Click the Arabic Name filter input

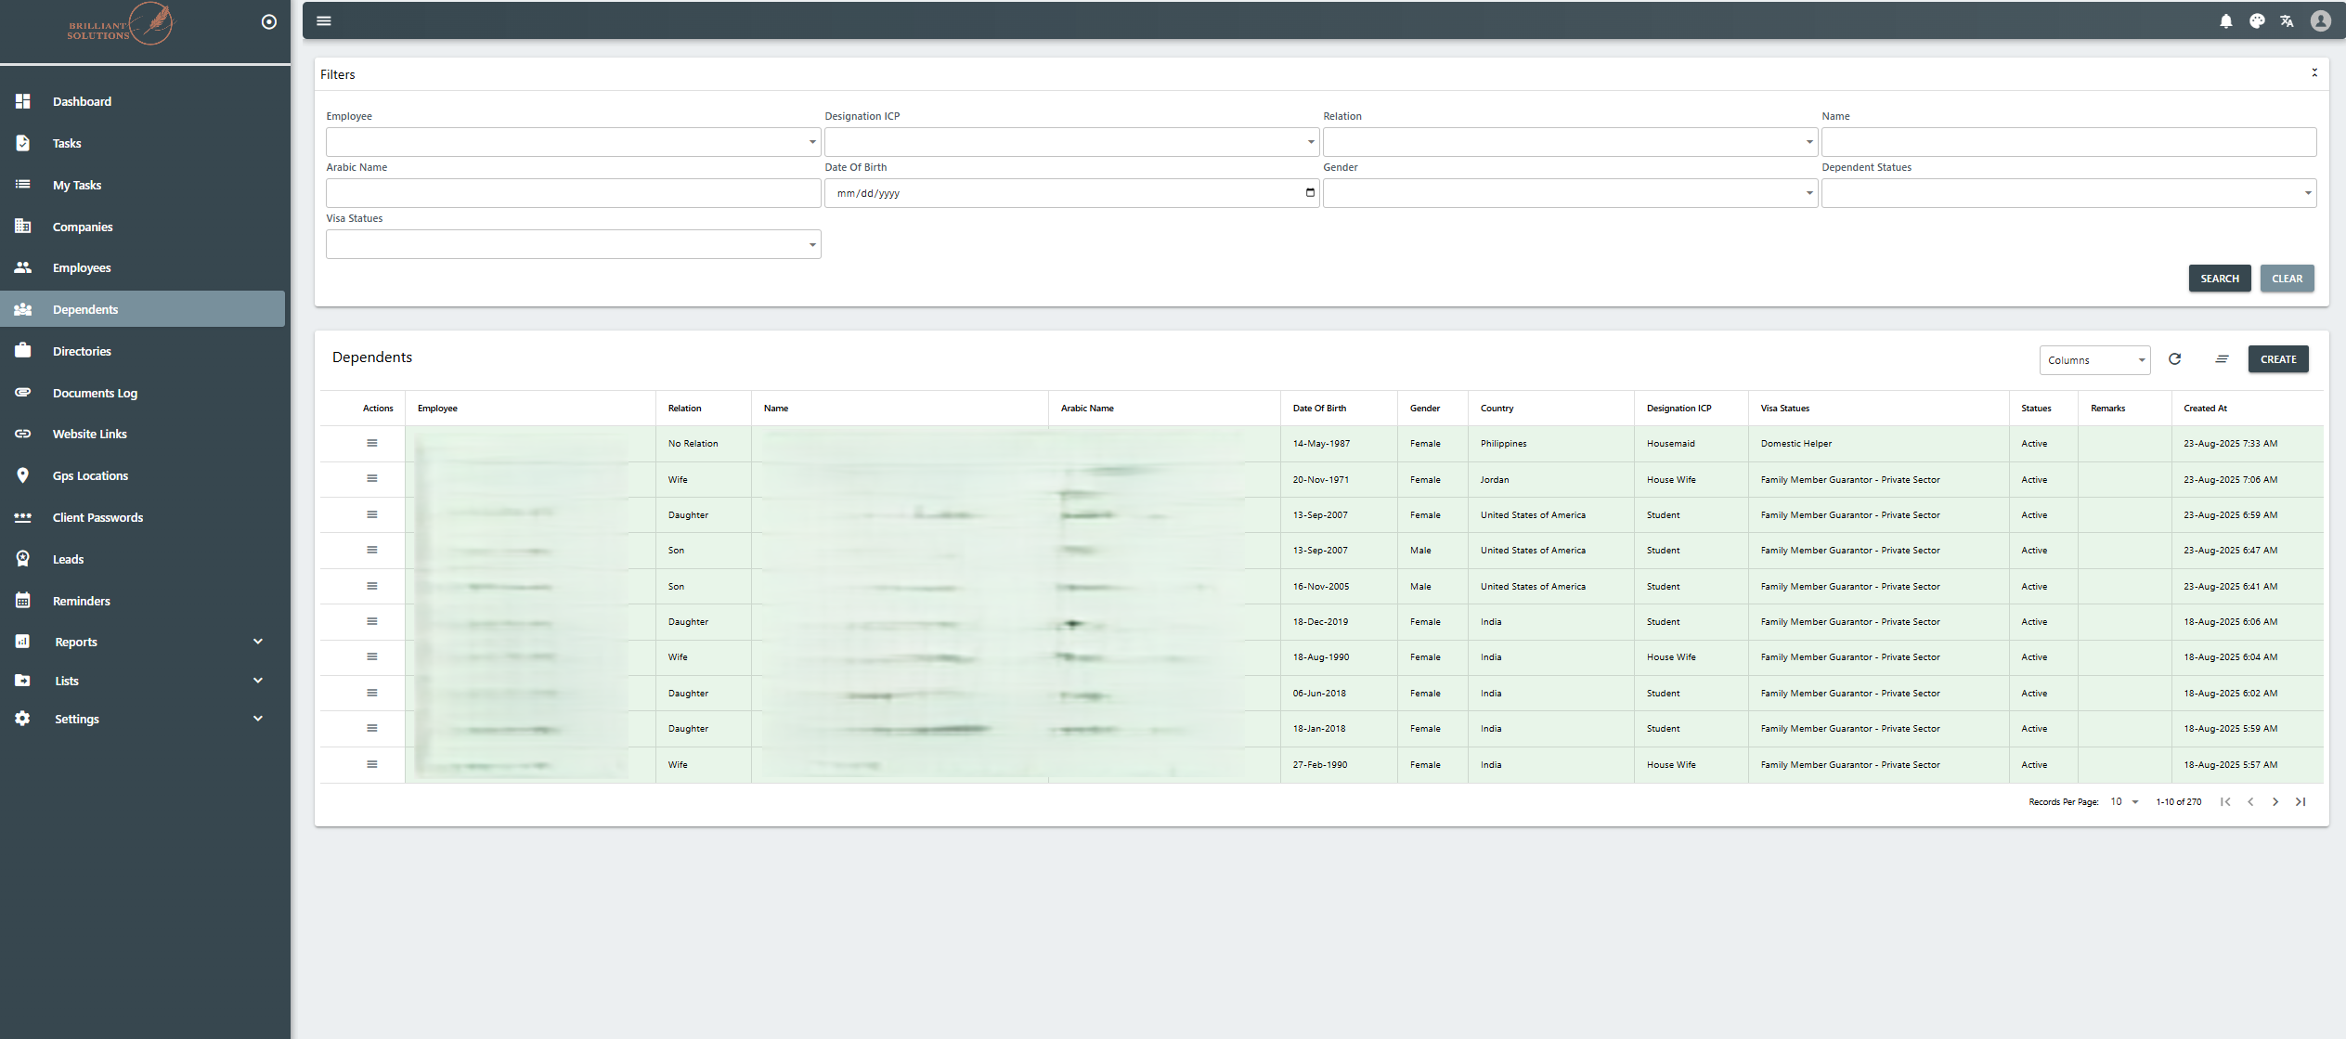(573, 193)
